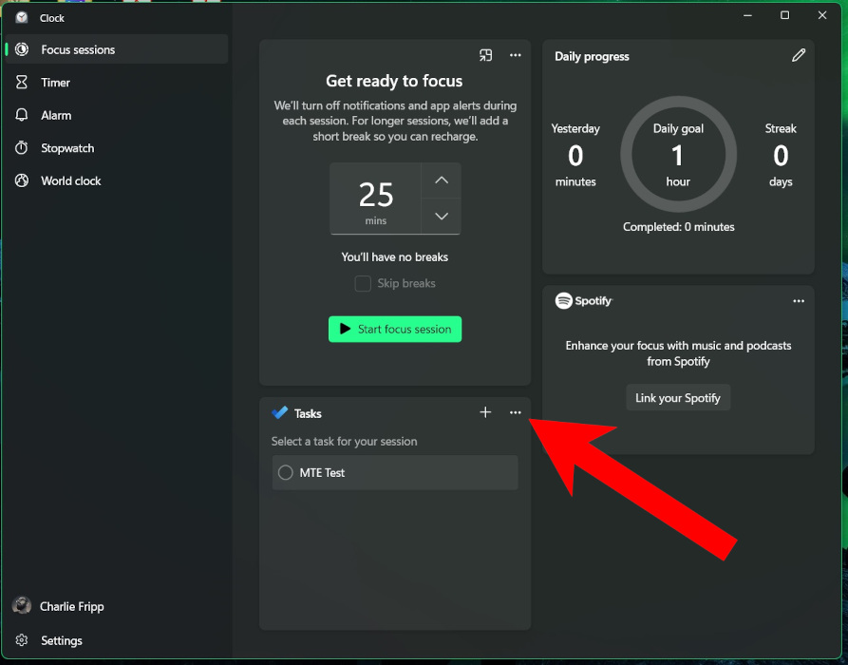Screen dimensions: 848x665
Task: Open the Spotify panel options menu
Action: point(799,300)
